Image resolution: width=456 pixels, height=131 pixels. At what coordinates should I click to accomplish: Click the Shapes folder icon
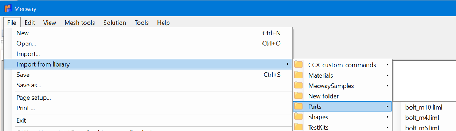click(x=299, y=117)
